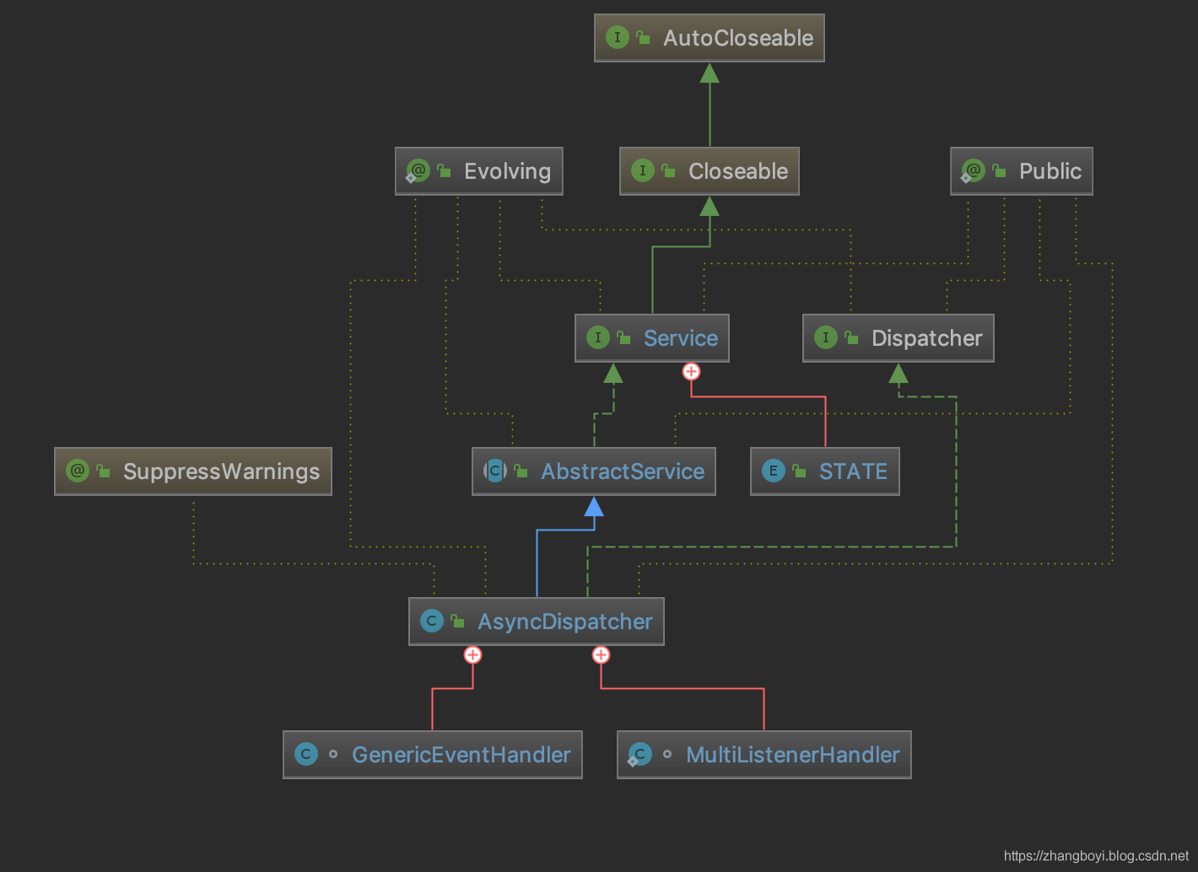Click the annotation icon beside SuppressWarnings
The height and width of the screenshot is (872, 1198).
(78, 471)
